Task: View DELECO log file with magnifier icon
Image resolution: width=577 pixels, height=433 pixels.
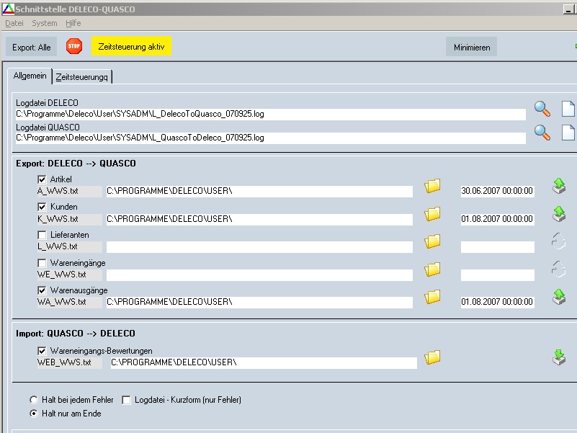Action: pyautogui.click(x=542, y=109)
